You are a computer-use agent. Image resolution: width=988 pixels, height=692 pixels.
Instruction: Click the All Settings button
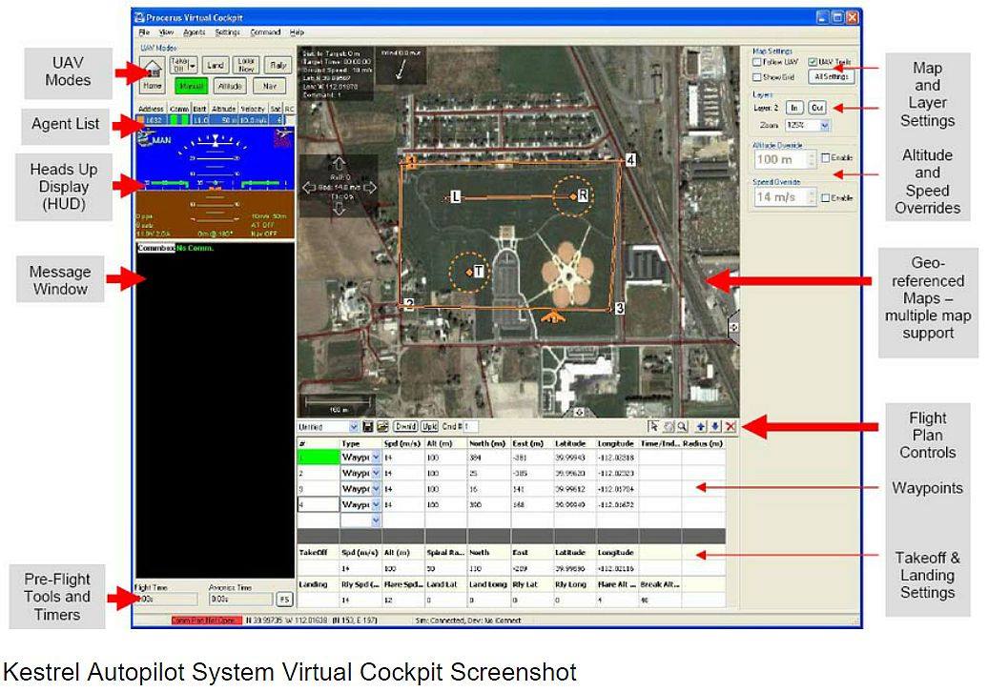pyautogui.click(x=831, y=77)
